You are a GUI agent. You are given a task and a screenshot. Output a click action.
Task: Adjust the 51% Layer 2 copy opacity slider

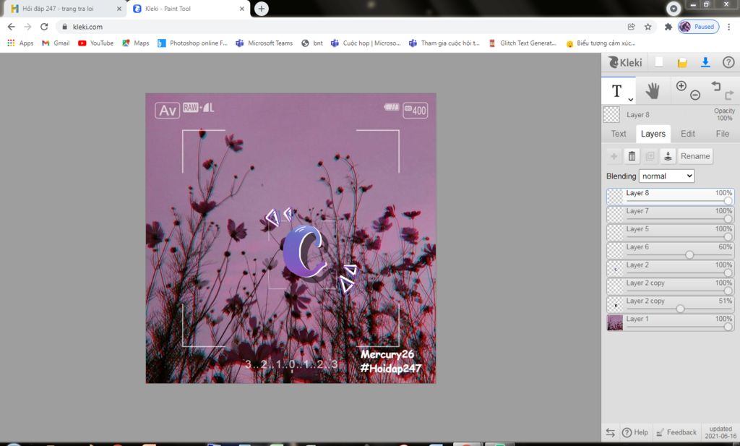point(680,309)
